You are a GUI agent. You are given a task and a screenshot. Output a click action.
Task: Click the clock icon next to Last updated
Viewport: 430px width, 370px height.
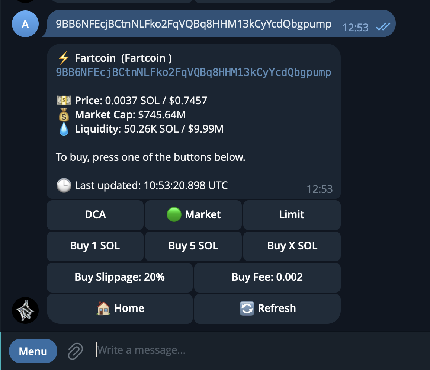(64, 185)
